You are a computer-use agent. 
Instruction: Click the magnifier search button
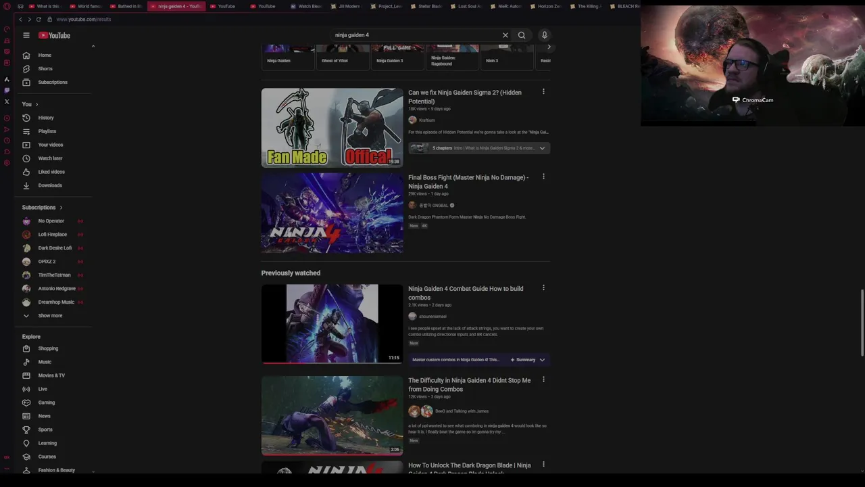[522, 35]
